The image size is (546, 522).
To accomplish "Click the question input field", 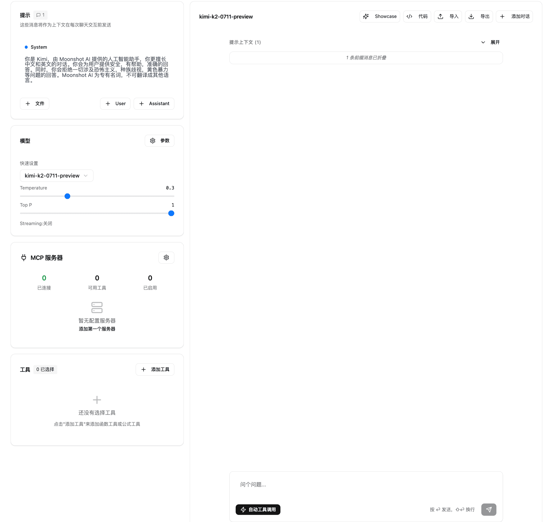I will point(366,485).
